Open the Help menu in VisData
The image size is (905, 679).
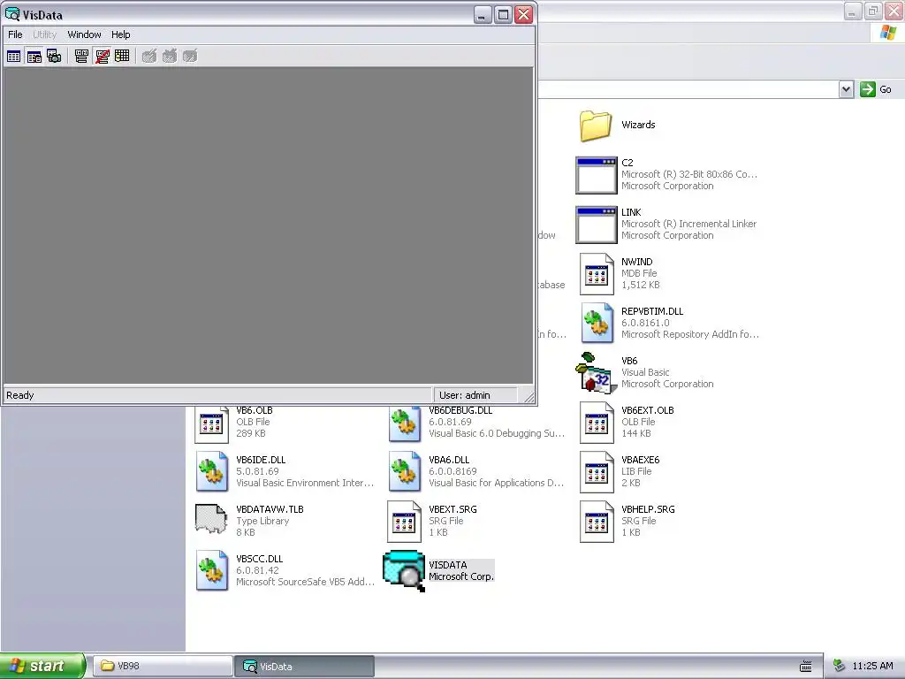pyautogui.click(x=120, y=34)
